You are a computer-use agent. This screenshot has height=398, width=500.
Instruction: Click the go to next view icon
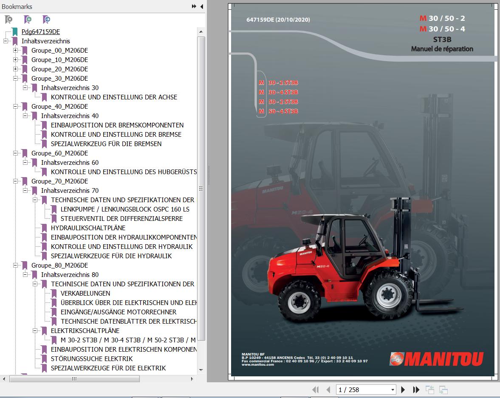coord(443,390)
